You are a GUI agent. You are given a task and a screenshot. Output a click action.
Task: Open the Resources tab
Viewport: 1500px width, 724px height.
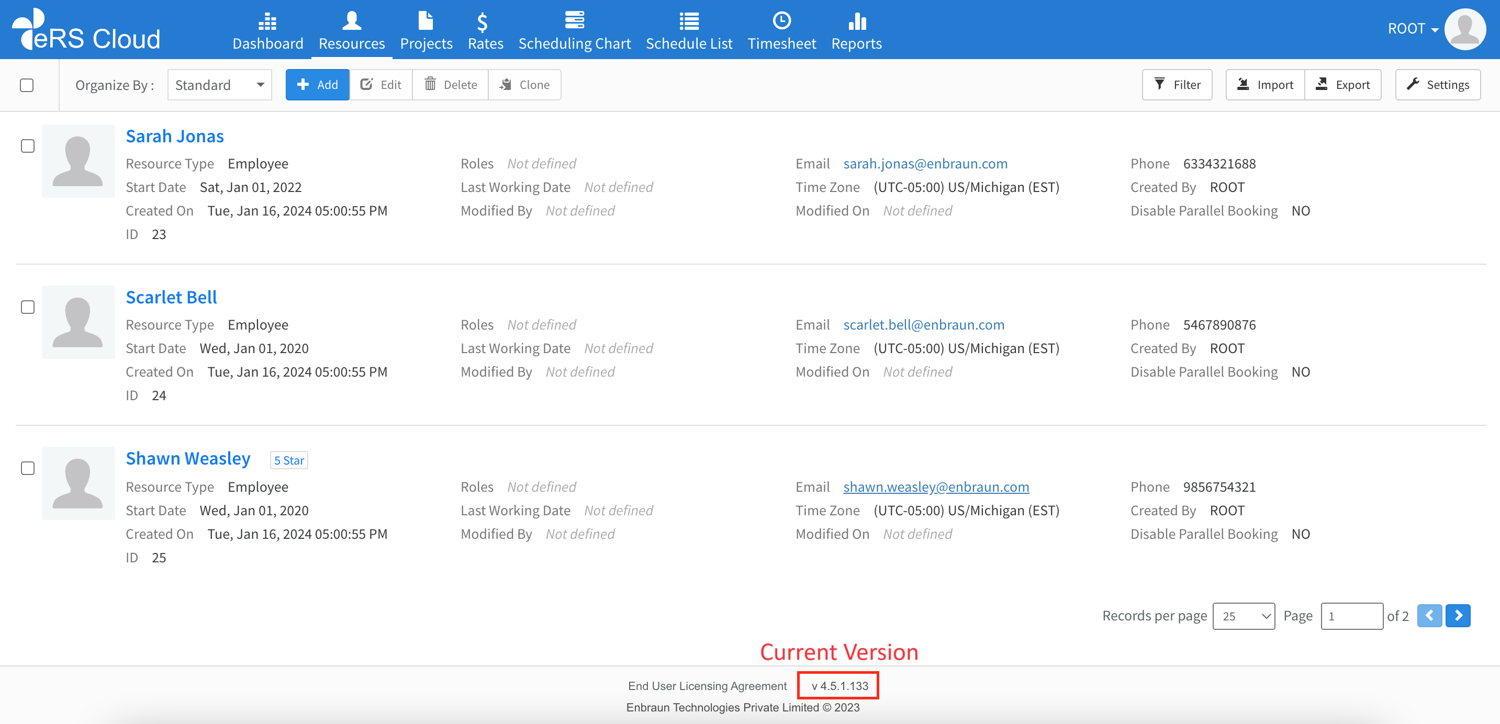click(x=352, y=31)
